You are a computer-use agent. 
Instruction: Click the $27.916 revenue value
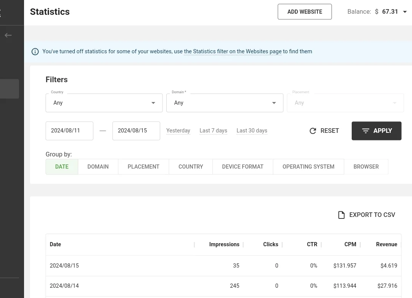pyautogui.click(x=387, y=286)
